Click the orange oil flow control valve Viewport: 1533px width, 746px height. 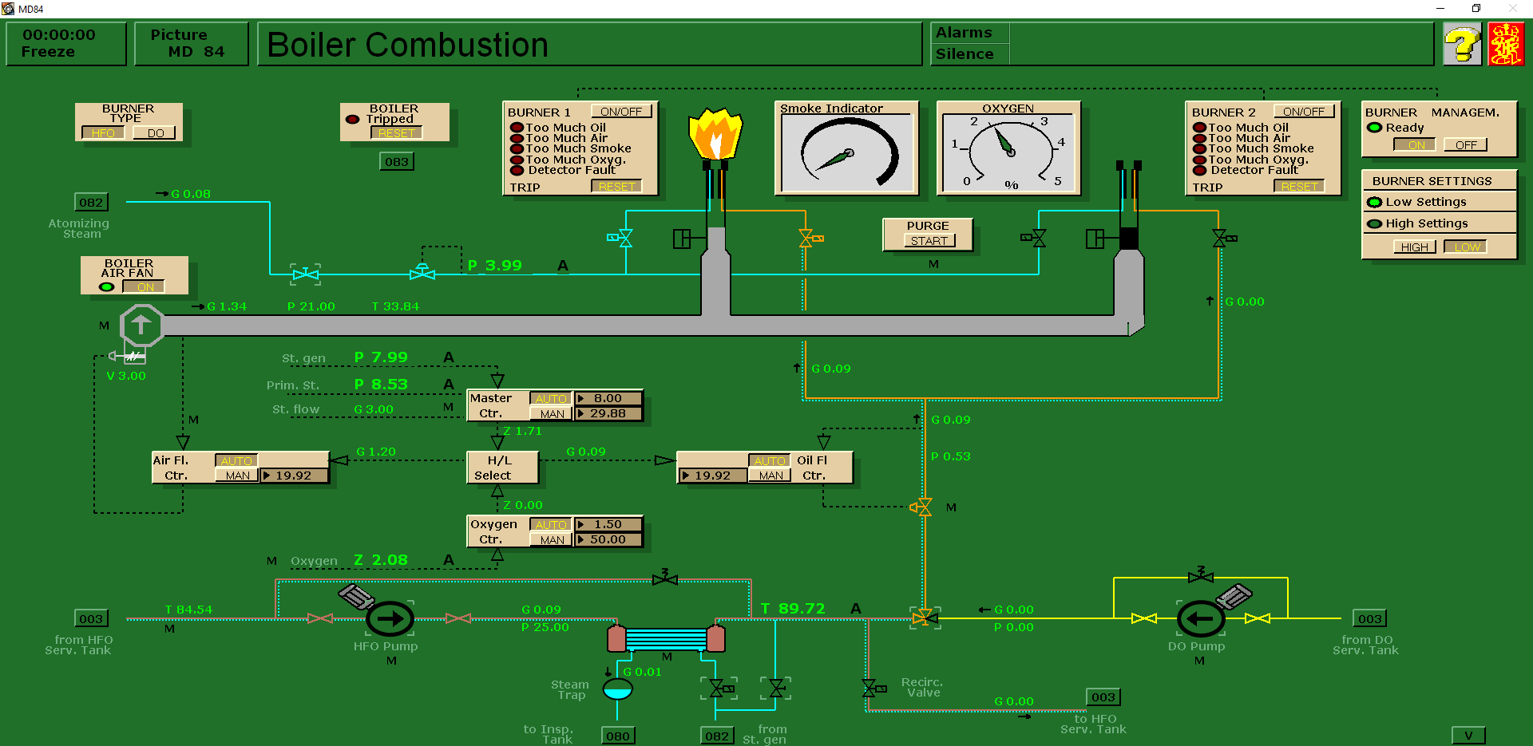923,507
